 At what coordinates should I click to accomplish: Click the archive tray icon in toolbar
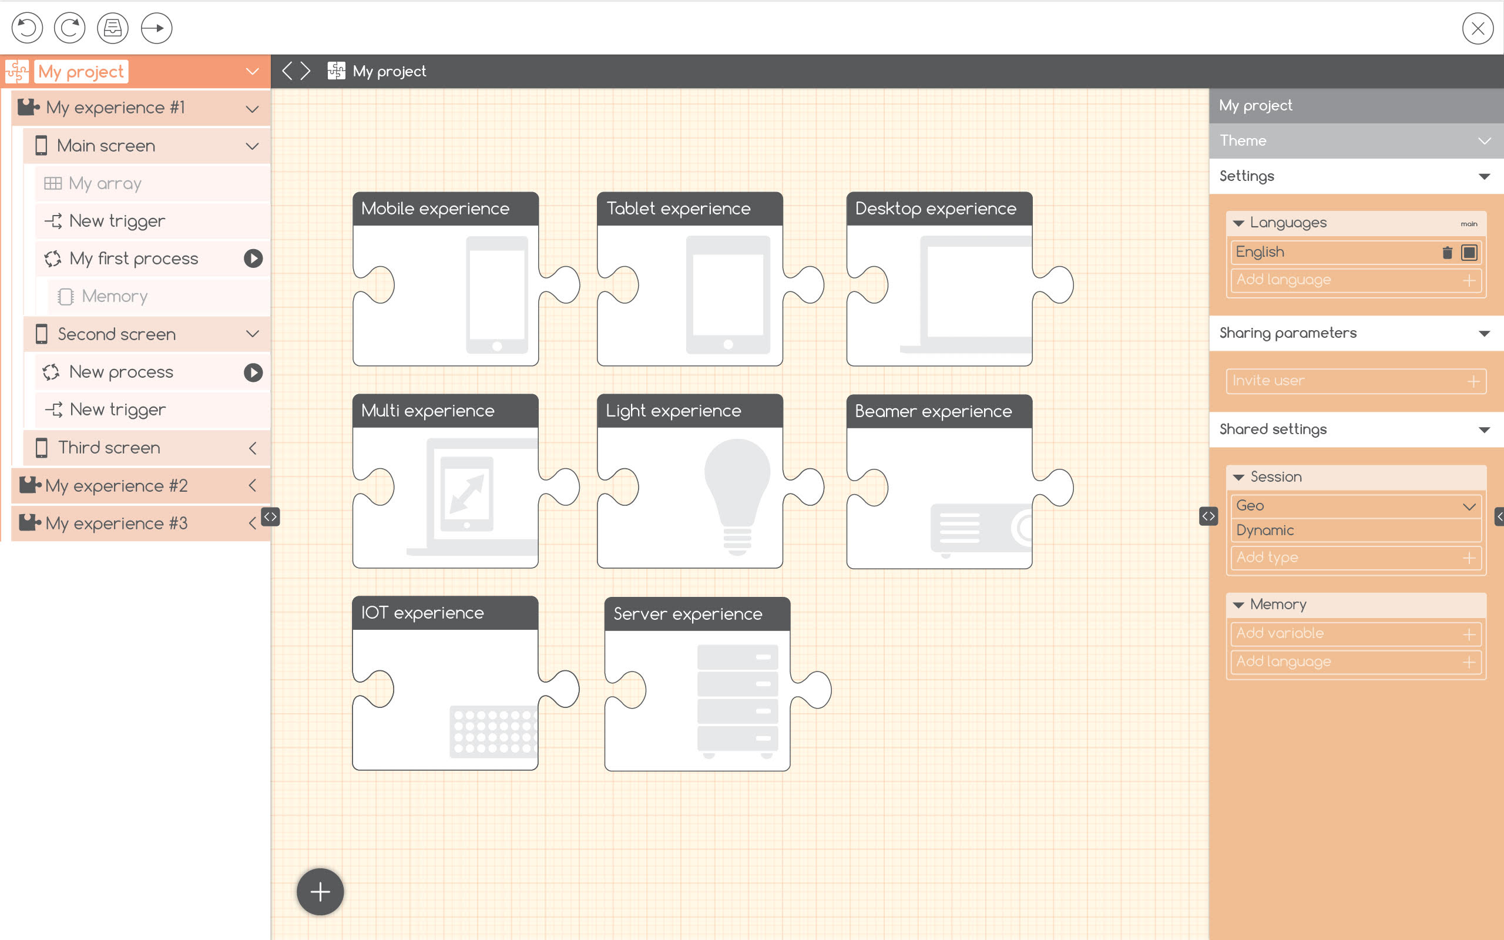tap(112, 28)
